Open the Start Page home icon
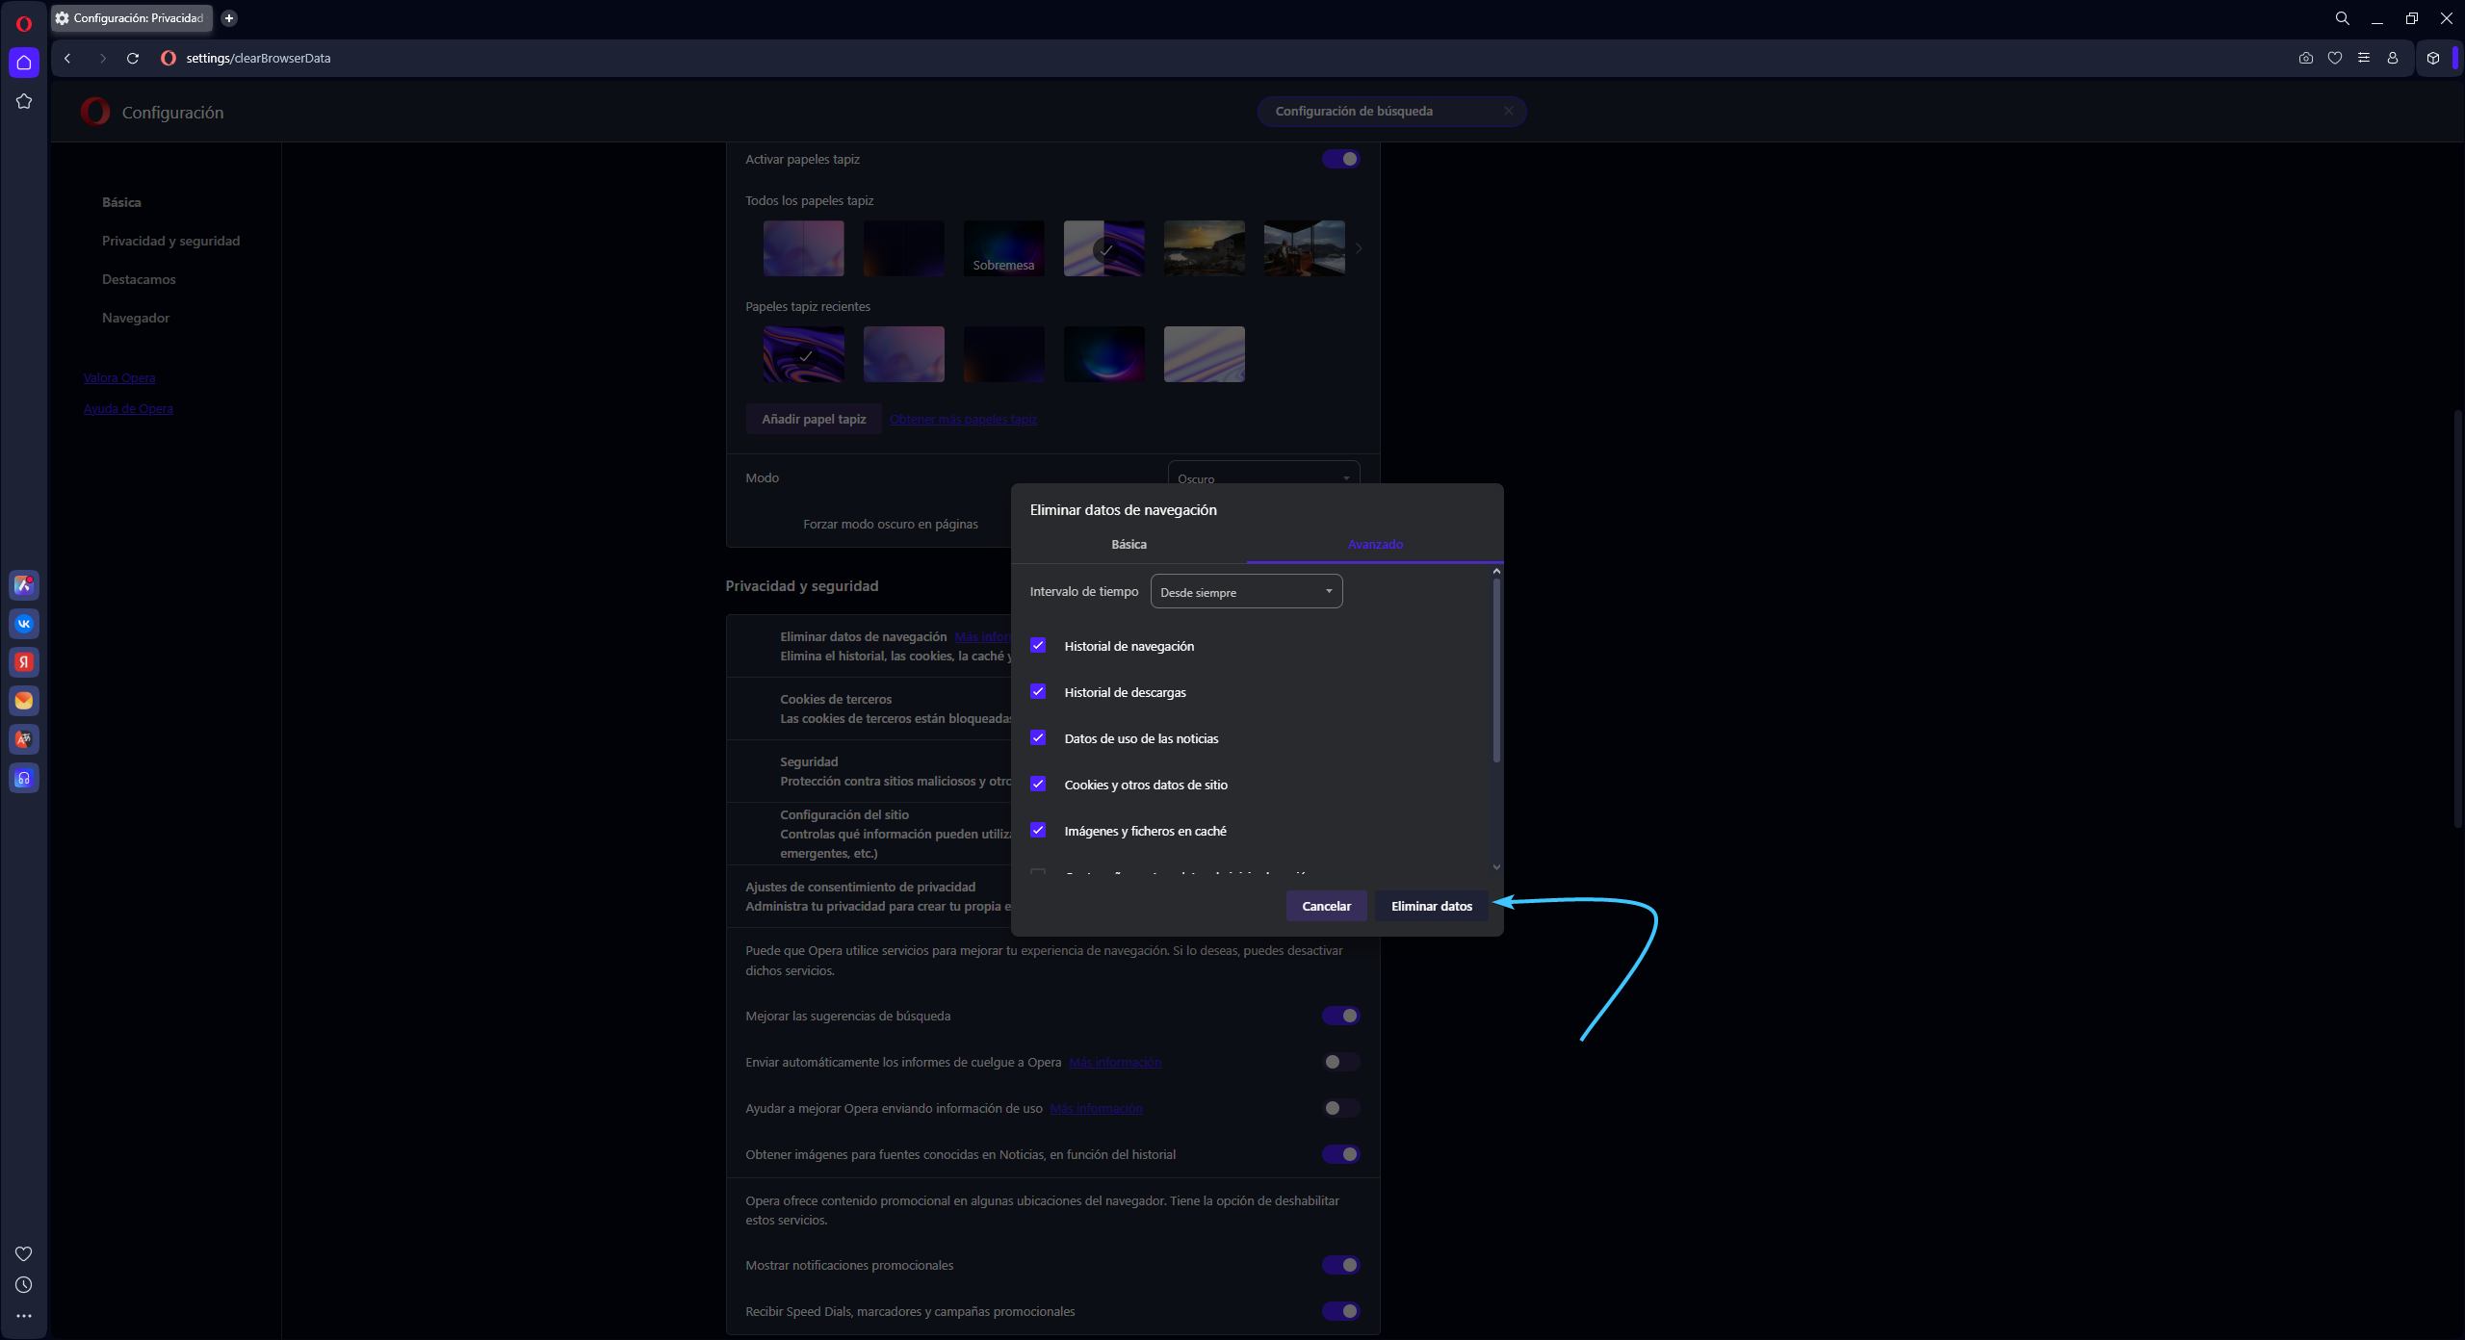Viewport: 2465px width, 1340px height. pyautogui.click(x=24, y=63)
